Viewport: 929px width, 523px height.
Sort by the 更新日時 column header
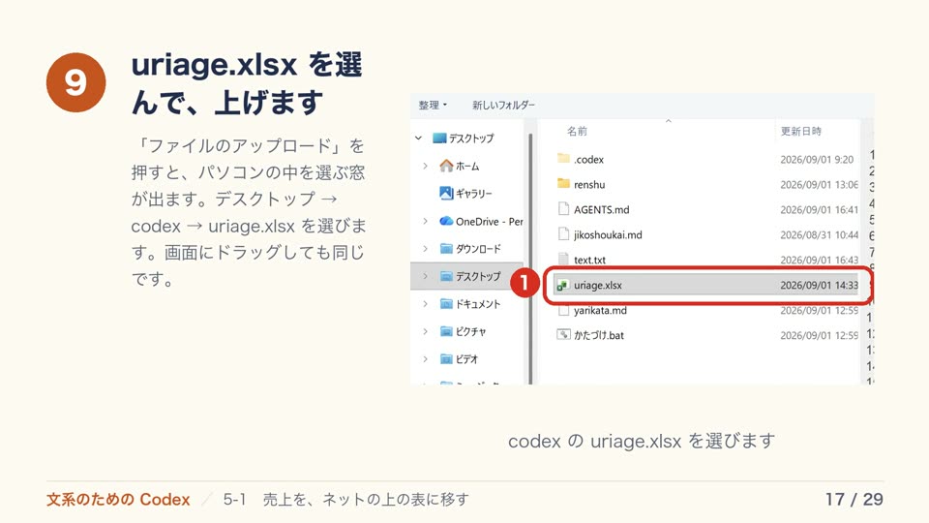click(800, 131)
